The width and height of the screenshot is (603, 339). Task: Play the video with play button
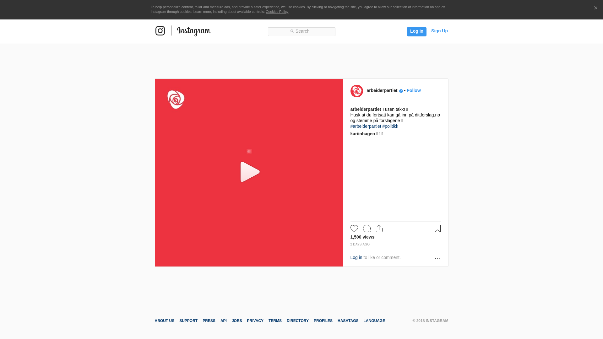(x=249, y=172)
